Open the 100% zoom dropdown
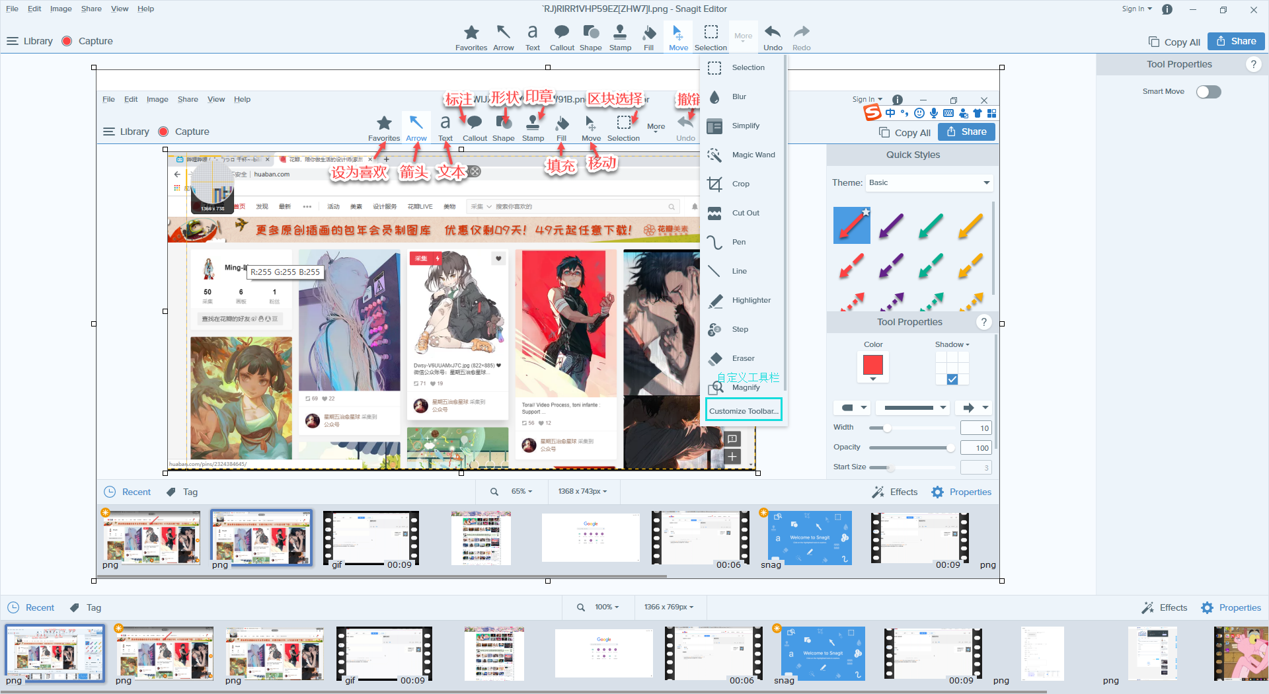This screenshot has height=694, width=1269. click(607, 607)
